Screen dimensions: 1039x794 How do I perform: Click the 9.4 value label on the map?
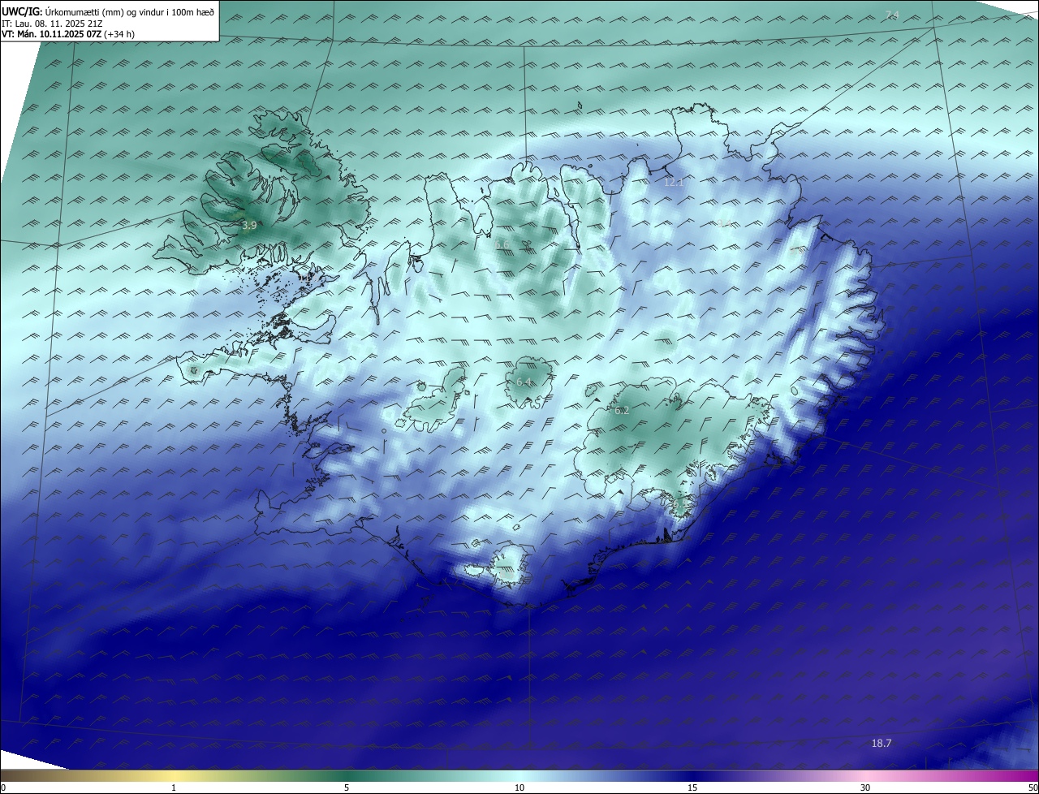(x=724, y=224)
